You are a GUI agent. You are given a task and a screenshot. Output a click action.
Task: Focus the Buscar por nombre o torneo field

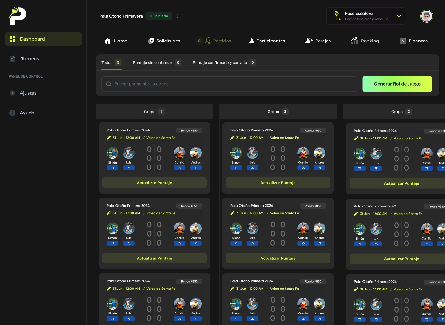229,84
